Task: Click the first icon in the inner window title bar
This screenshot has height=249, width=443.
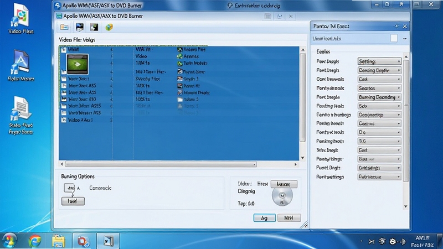Action: (x=267, y=17)
